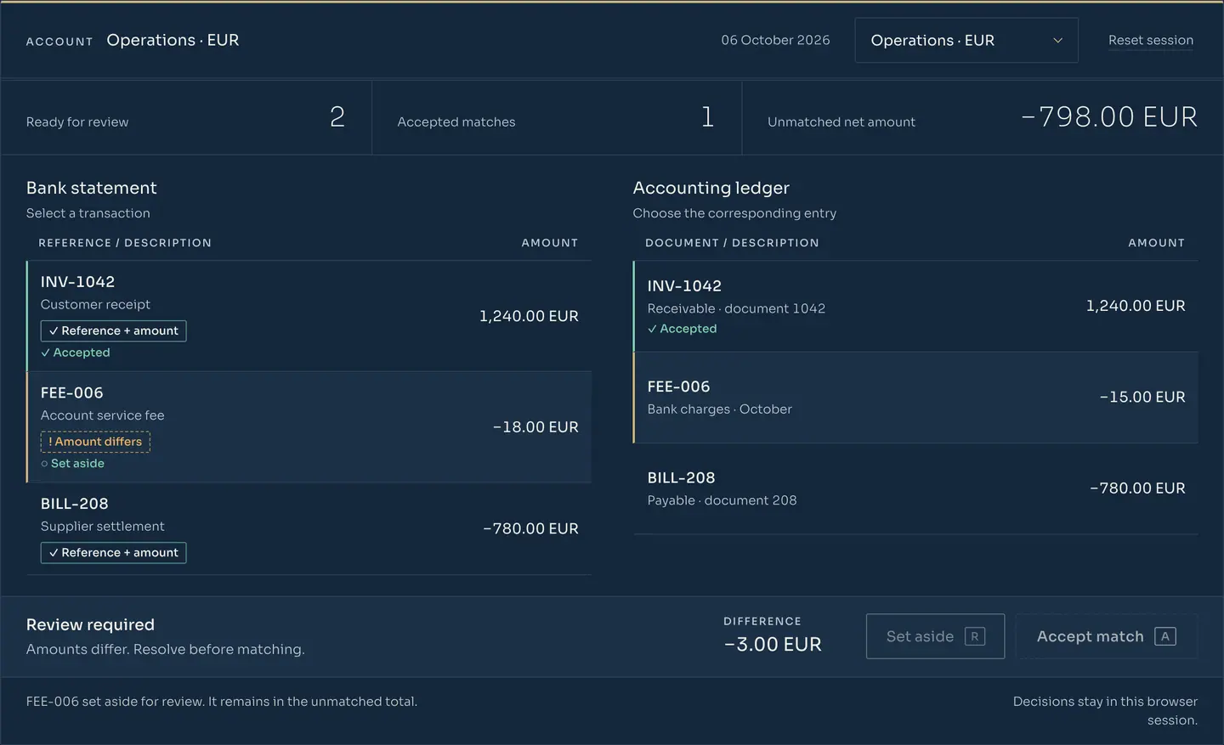Click the -798.00 EUR unmatched net amount

[x=1109, y=116]
